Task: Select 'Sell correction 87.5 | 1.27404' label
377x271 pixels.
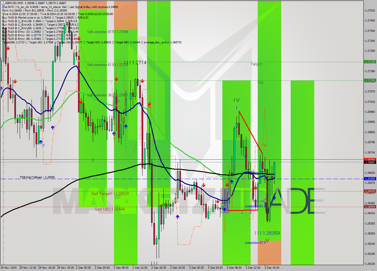Action: [x=108, y=32]
